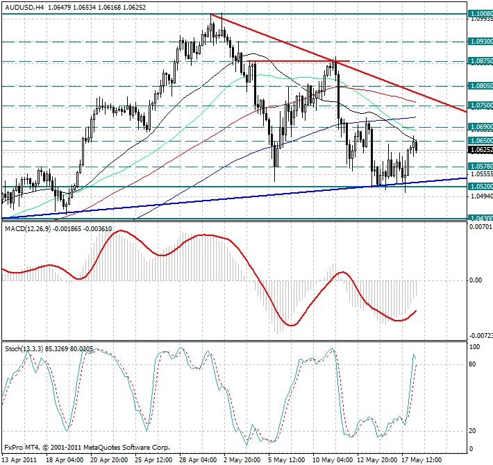
Task: Select the 80 level on Stochastic scale
Action: tap(472, 364)
